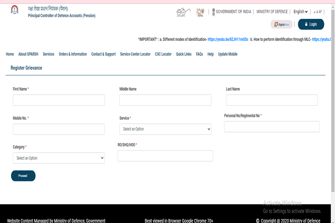Viewport: 335px width, 223px height.
Task: Open the Services menu
Action: click(x=48, y=54)
